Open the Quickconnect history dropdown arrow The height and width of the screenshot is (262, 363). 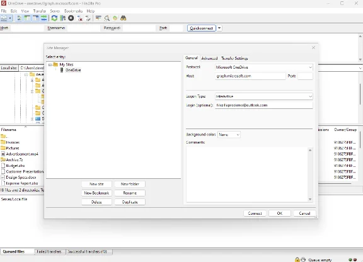click(219, 28)
